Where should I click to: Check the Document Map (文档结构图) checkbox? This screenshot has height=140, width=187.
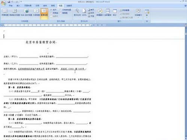pos(61,10)
